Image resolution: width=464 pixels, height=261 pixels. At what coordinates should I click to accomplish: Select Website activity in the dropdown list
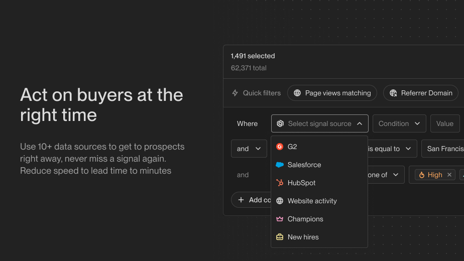tap(312, 201)
